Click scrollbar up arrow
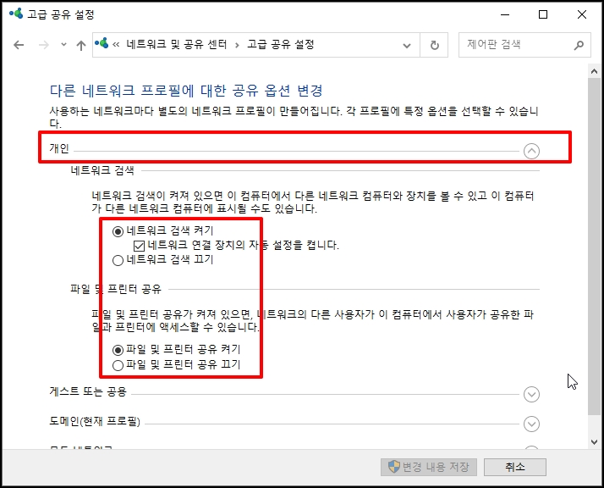 point(594,71)
